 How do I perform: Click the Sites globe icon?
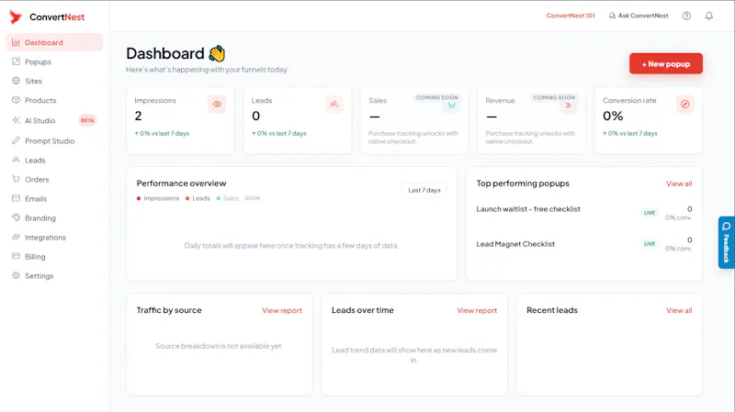16,81
